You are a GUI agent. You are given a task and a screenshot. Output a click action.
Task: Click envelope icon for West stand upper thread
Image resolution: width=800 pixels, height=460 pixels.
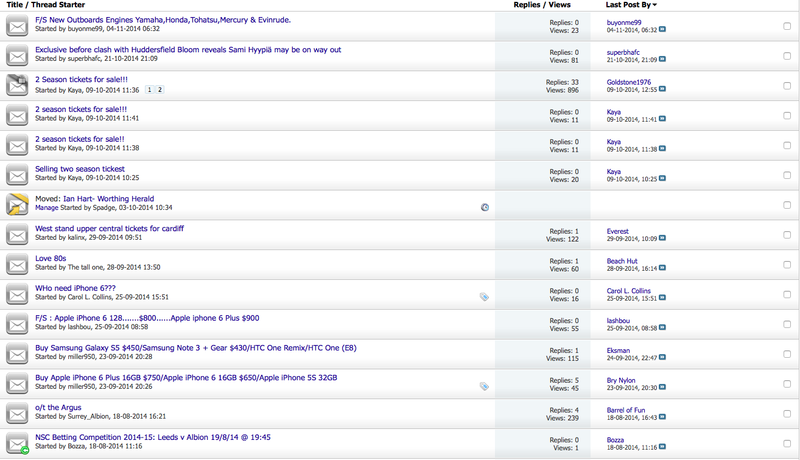17,235
